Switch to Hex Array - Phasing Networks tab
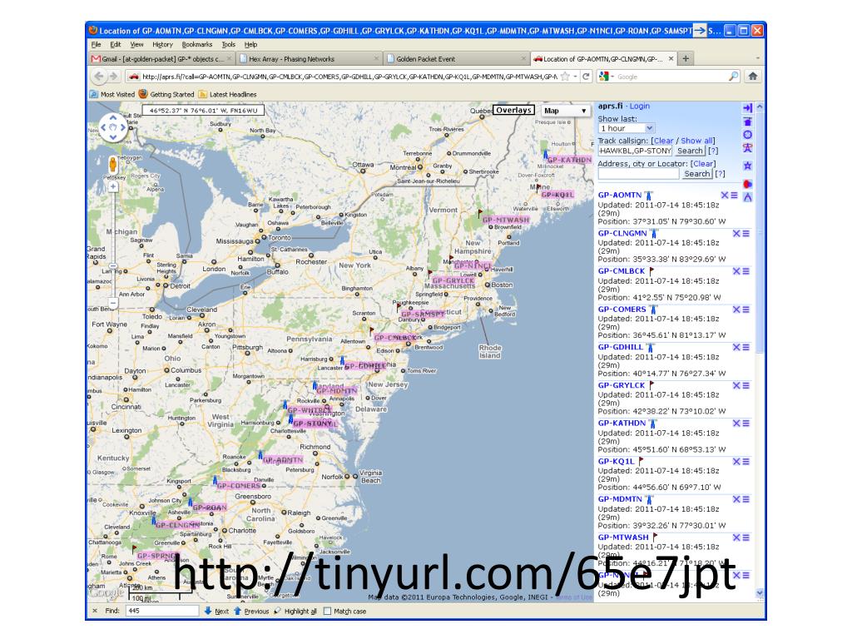 point(308,59)
